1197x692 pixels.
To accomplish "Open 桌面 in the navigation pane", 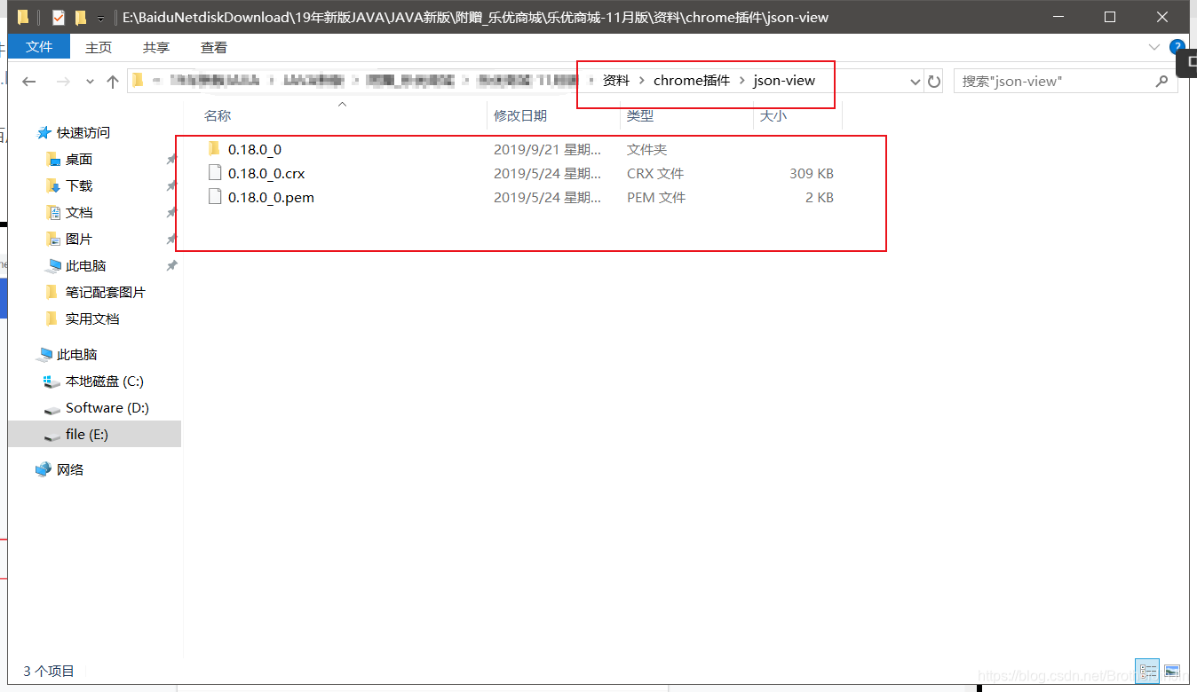I will [79, 159].
